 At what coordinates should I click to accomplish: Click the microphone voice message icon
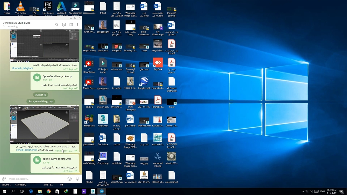tap(78, 179)
